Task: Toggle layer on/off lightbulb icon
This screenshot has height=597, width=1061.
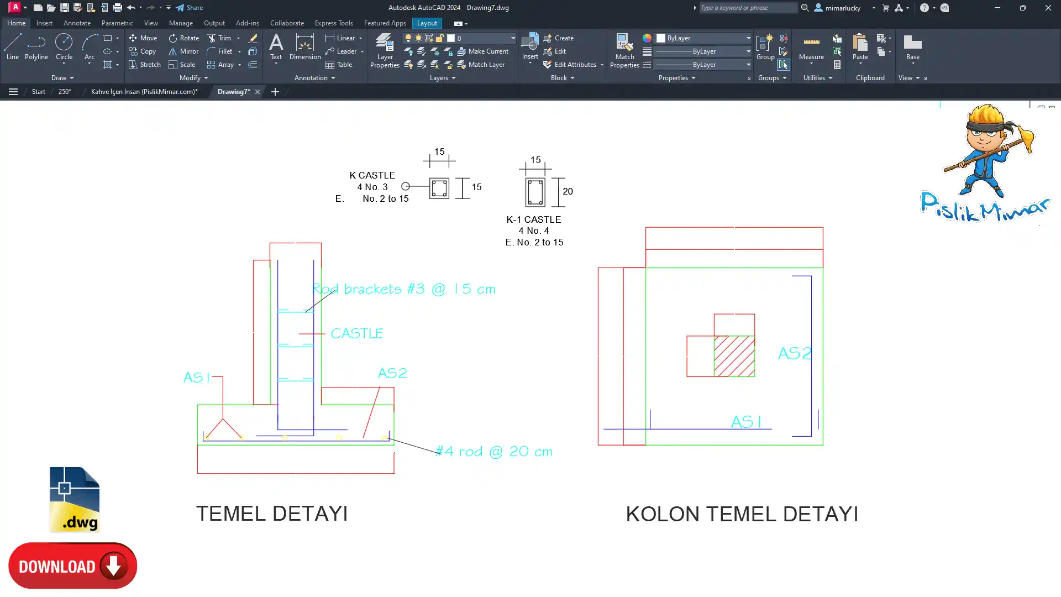Action: point(408,38)
